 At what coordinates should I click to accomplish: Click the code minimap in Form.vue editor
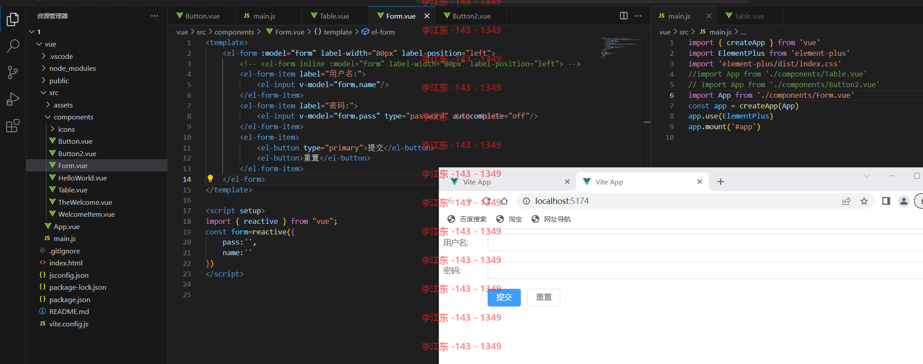(x=620, y=47)
